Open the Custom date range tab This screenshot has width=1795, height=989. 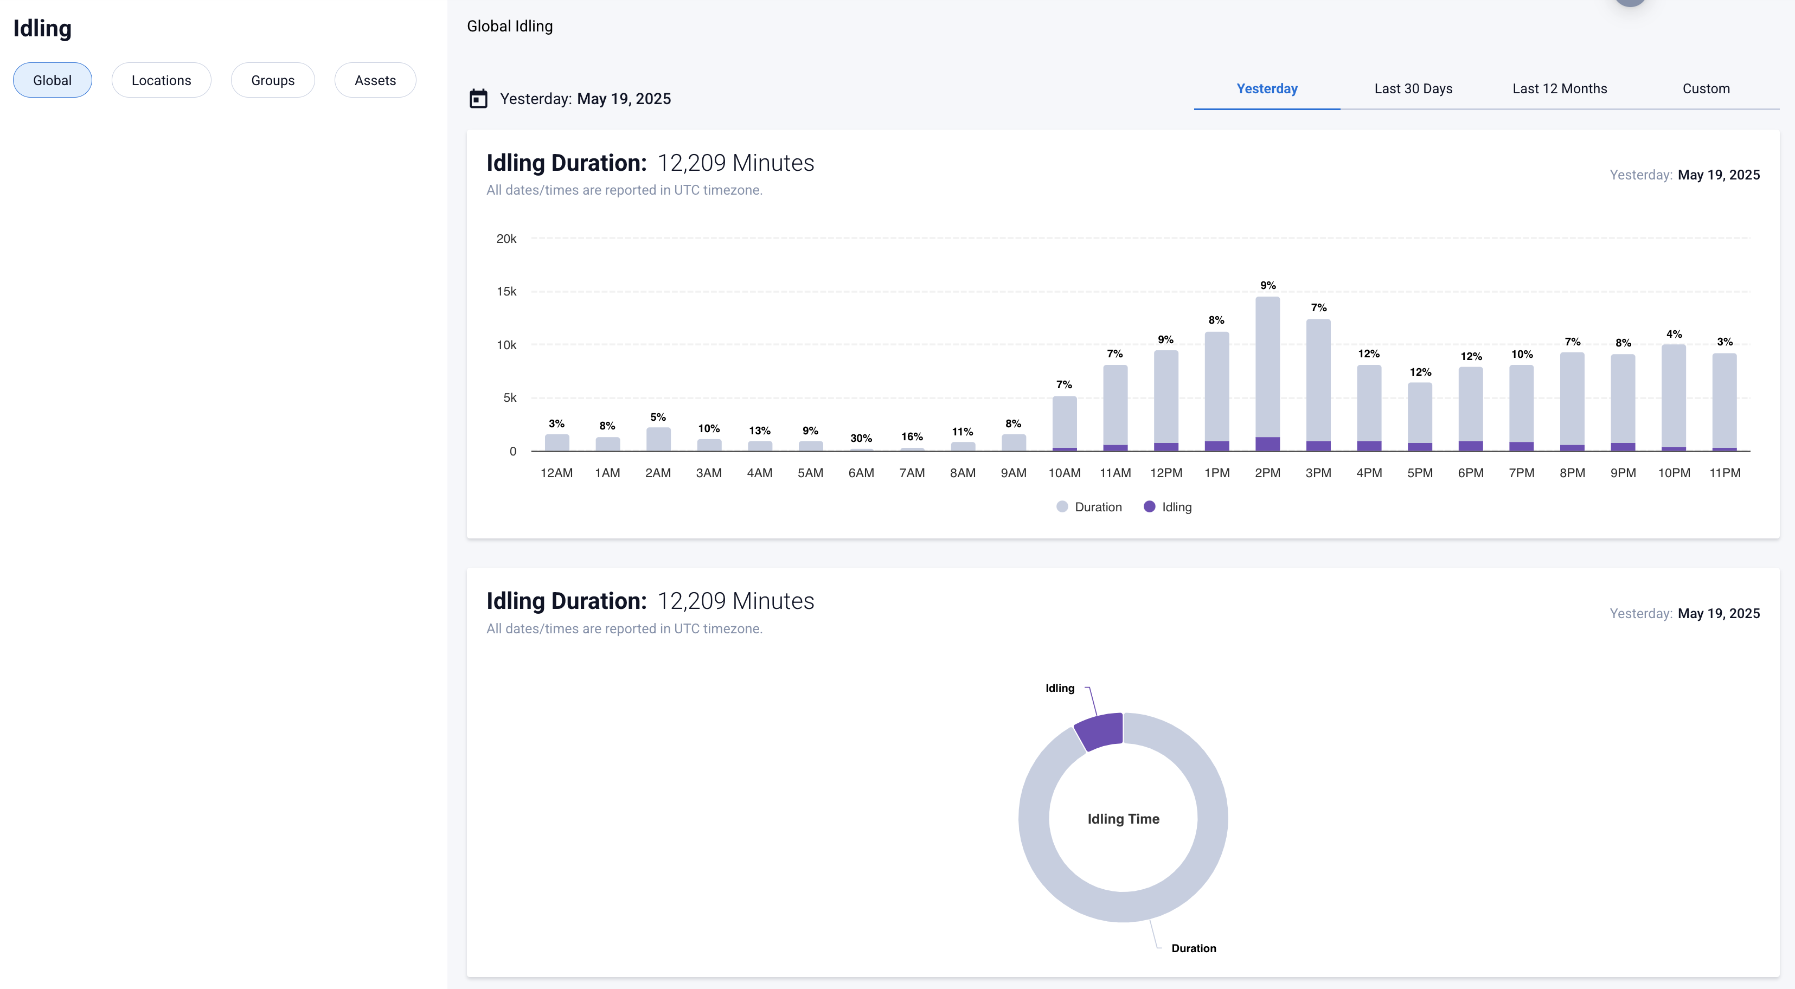tap(1706, 88)
